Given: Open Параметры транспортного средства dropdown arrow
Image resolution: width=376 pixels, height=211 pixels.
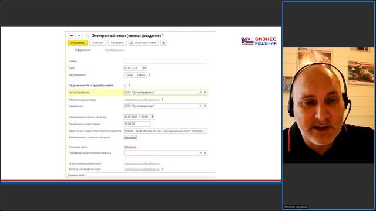Looking at the screenshot, I should click(201, 153).
